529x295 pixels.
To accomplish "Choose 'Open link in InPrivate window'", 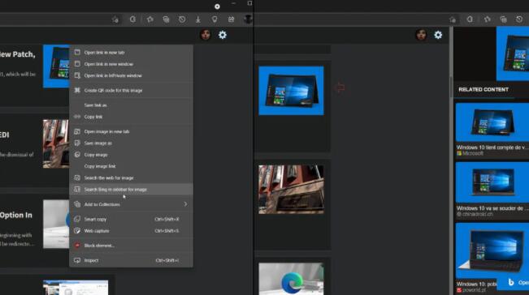I will [132, 75].
